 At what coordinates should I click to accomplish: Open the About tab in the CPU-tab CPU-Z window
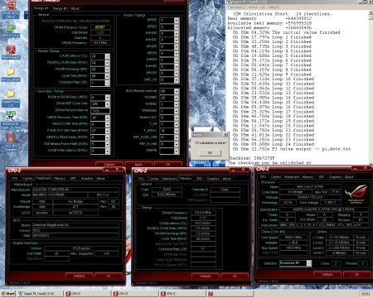[x=349, y=177]
